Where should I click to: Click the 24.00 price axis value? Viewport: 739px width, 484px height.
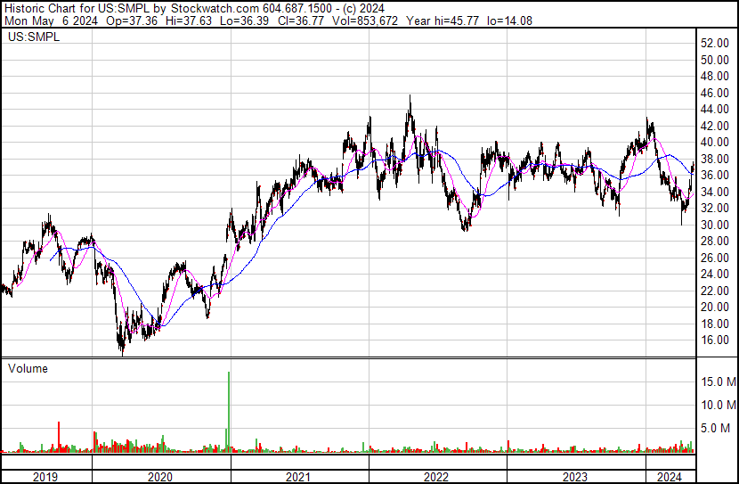pos(715,274)
